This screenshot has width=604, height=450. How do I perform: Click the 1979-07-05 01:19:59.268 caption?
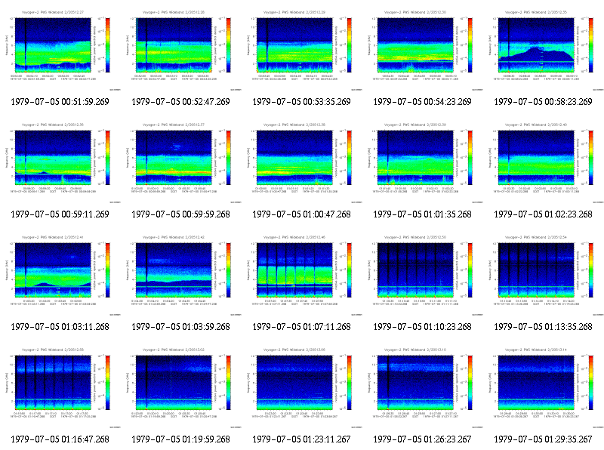tap(180, 439)
